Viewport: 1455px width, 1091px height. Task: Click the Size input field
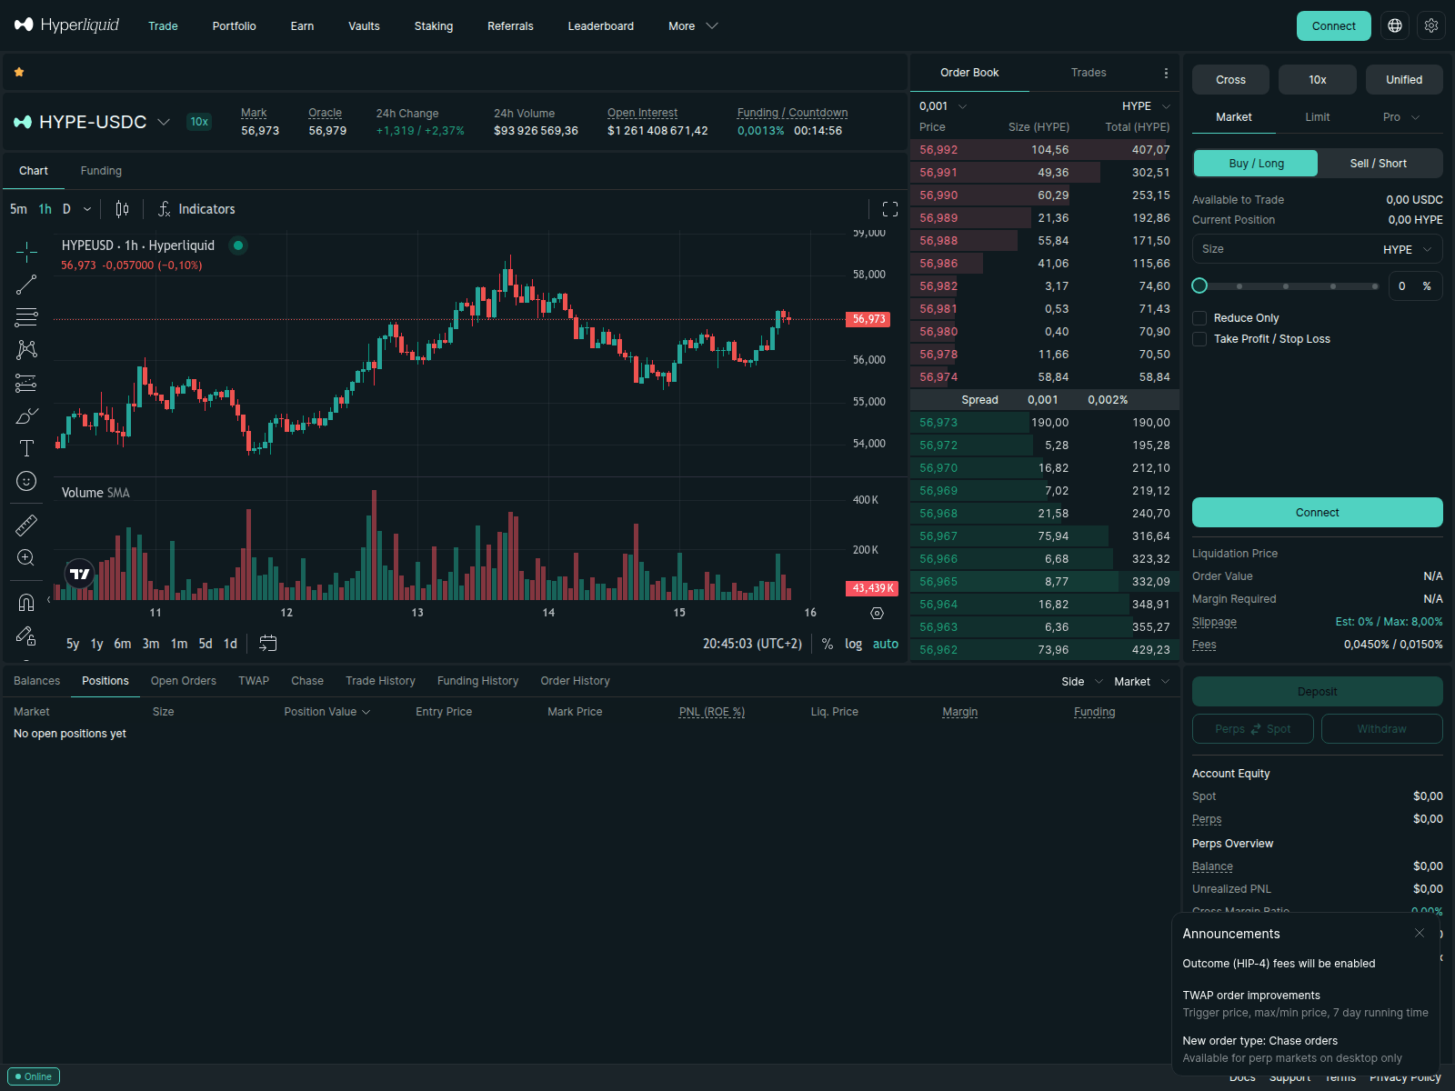[1318, 249]
